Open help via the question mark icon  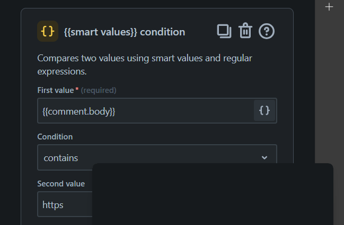[266, 32]
